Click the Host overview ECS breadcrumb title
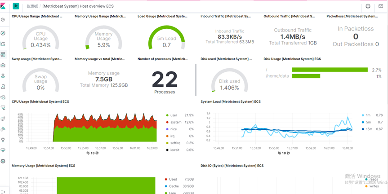388x194 pixels. [x=78, y=6]
